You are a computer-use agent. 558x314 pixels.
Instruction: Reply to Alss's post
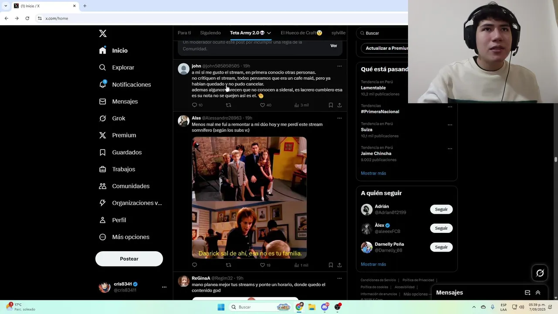click(x=194, y=265)
